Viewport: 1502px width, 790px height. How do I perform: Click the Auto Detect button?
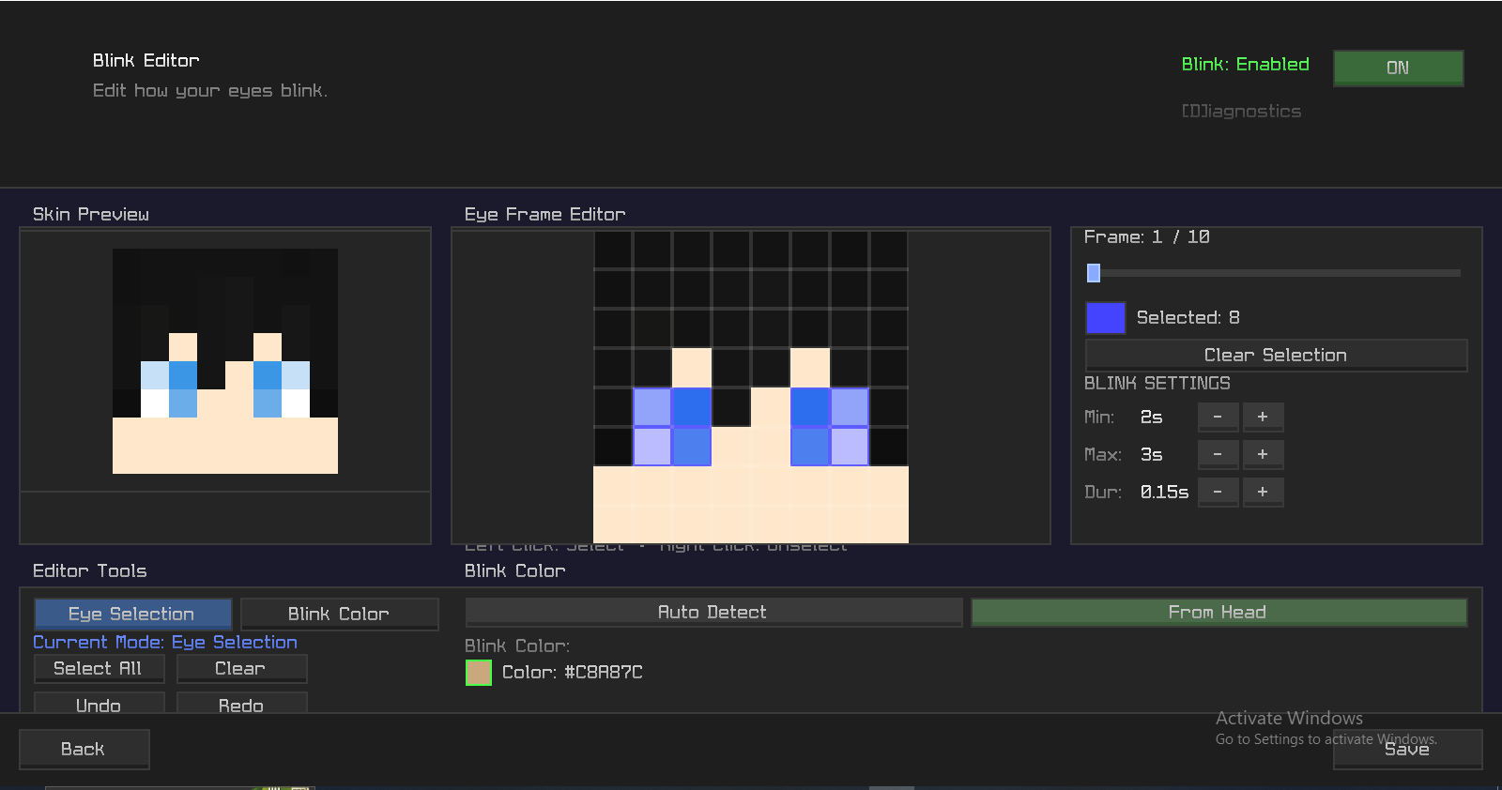click(x=713, y=612)
